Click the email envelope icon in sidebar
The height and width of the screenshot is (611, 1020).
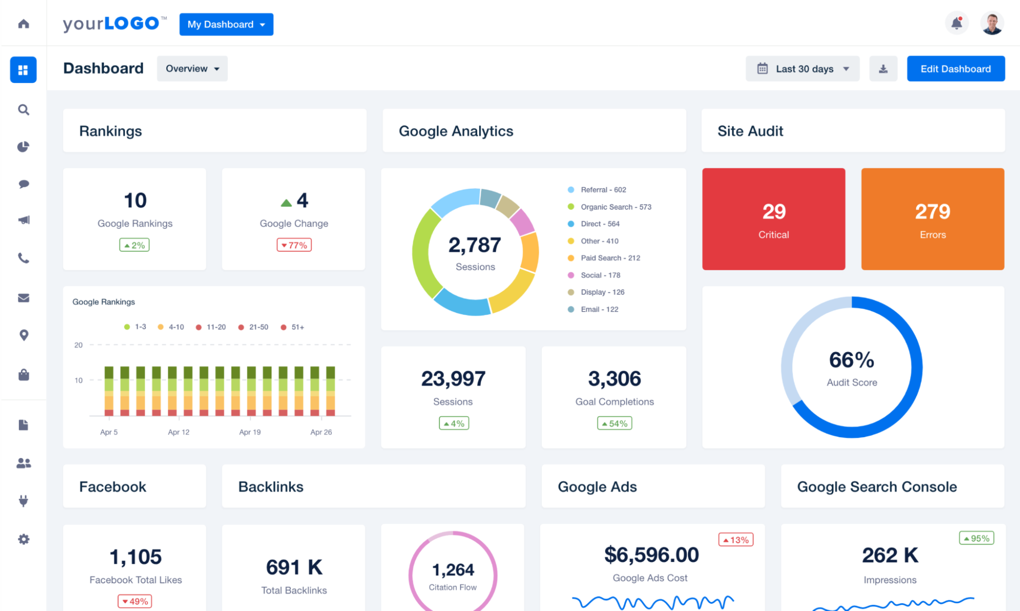click(x=23, y=298)
